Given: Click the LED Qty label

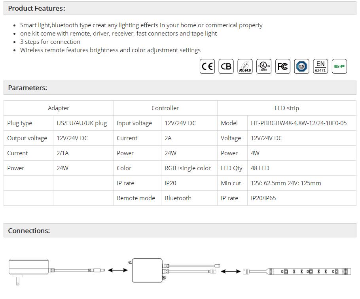Looking at the screenshot, I should [231, 168].
